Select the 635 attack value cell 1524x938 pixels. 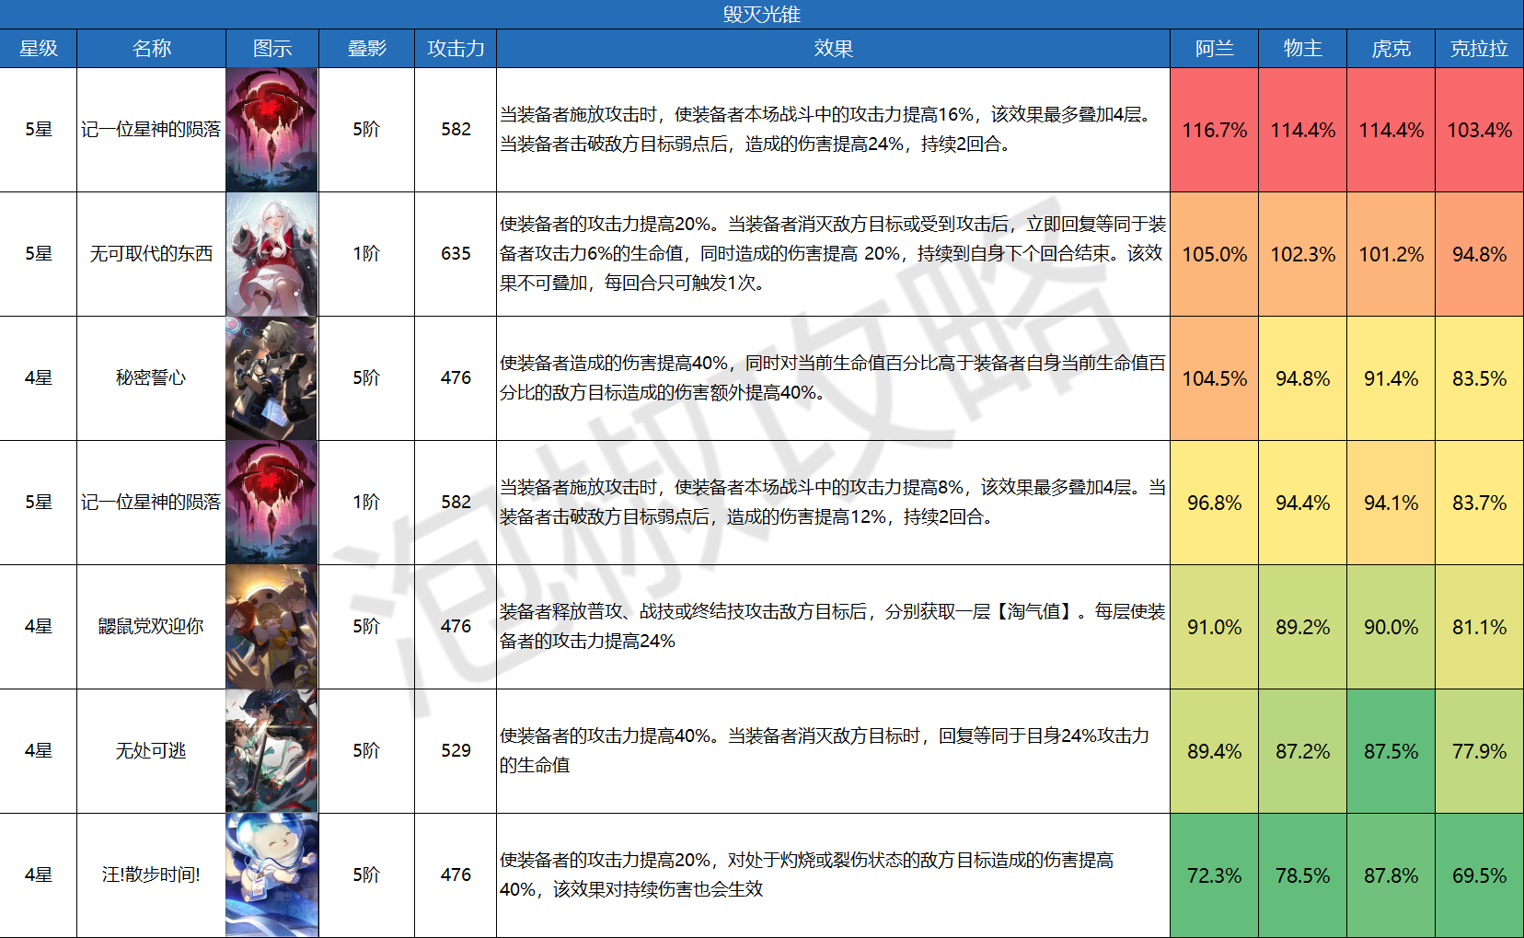(x=456, y=254)
